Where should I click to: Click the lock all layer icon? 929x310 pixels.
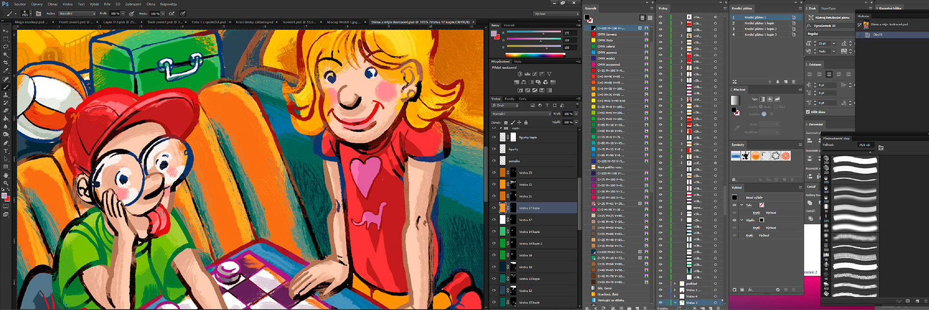coord(526,122)
